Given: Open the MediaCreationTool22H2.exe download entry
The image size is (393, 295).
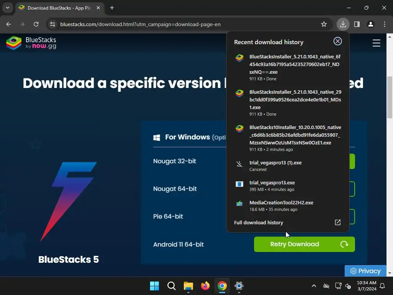Looking at the screenshot, I should (288, 206).
